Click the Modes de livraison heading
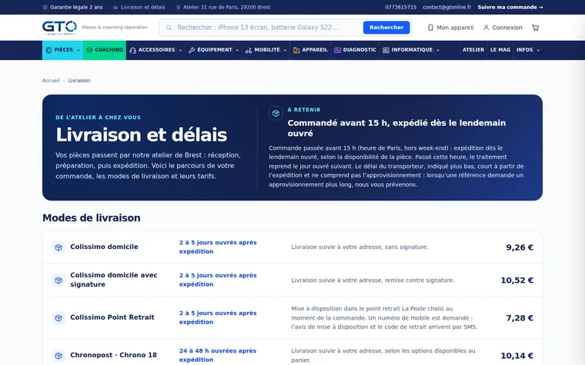Image resolution: width=585 pixels, height=365 pixels. [92, 218]
